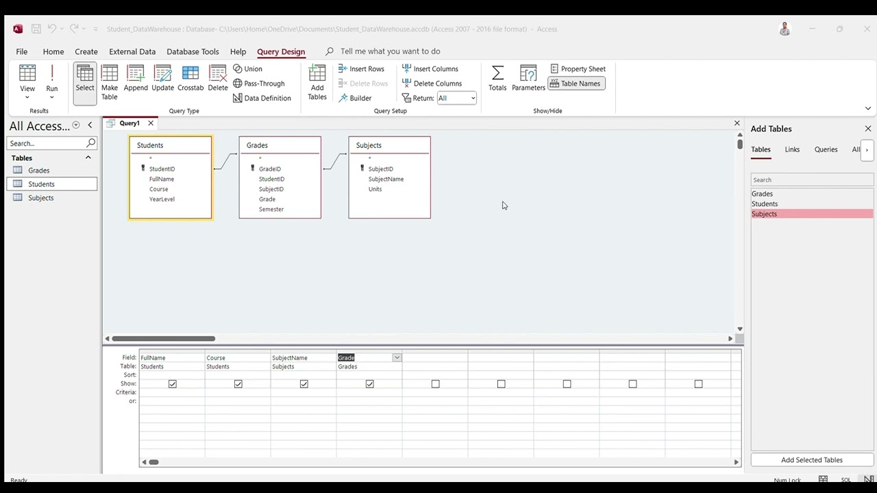Screen dimensions: 877x493
Task: Open the Database Tools tab
Action: [193, 51]
